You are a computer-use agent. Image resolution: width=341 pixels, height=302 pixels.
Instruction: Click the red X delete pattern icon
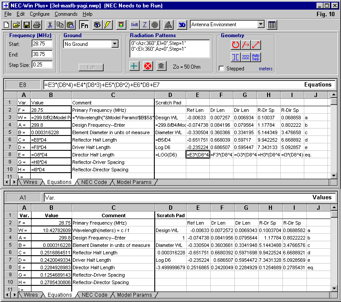[x=148, y=66]
